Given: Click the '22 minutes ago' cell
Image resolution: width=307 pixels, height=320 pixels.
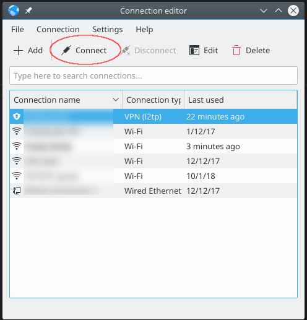Looking at the screenshot, I should [215, 116].
